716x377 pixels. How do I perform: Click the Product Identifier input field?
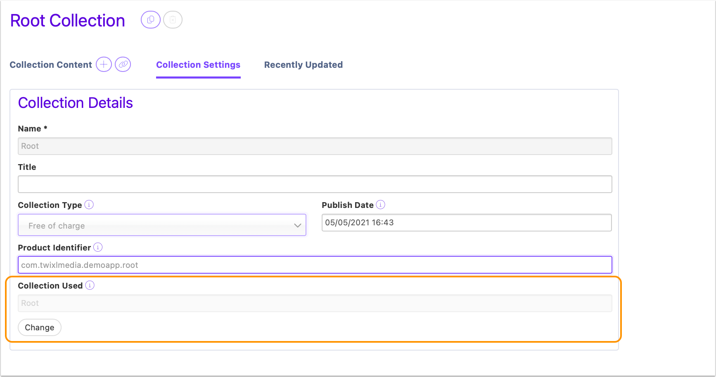(315, 265)
